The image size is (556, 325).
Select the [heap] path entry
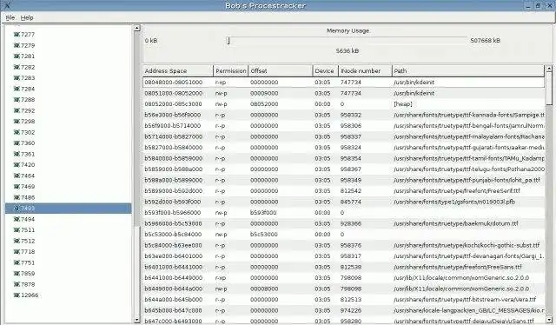click(x=403, y=104)
